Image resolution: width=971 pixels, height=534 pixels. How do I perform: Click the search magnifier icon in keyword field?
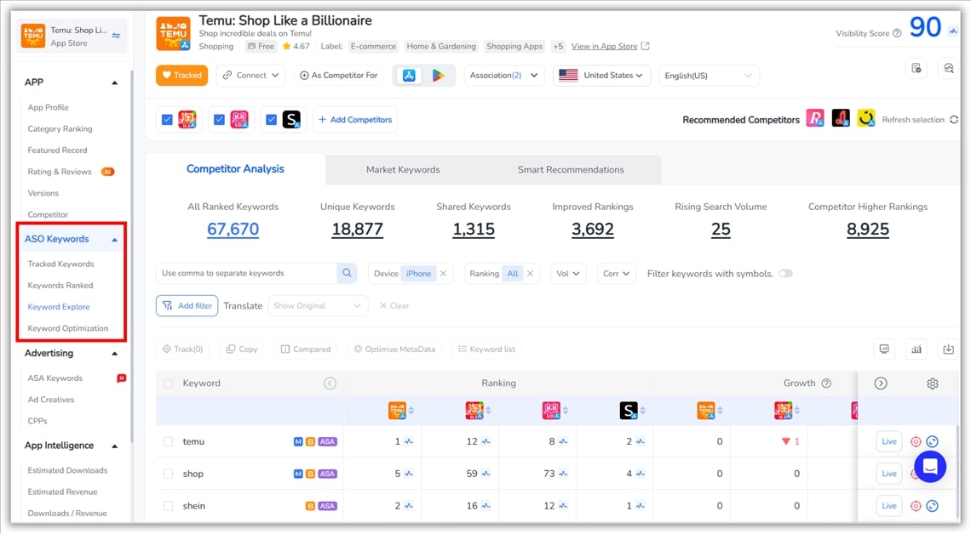coord(347,273)
